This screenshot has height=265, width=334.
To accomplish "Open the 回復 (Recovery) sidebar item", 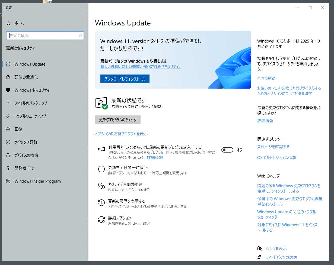I will 18,129.
